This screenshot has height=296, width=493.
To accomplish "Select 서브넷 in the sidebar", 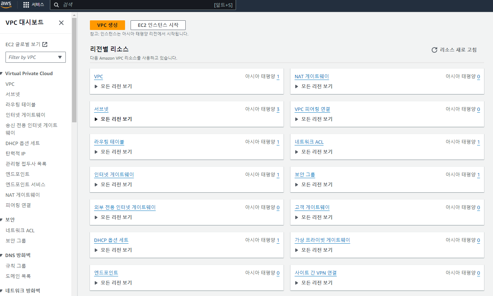I will tap(13, 94).
